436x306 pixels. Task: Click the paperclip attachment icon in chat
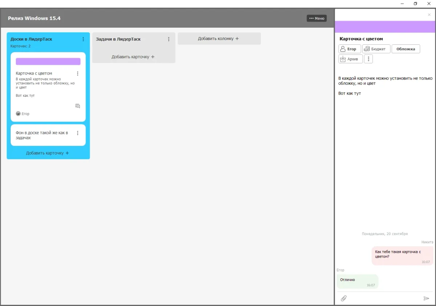click(343, 298)
